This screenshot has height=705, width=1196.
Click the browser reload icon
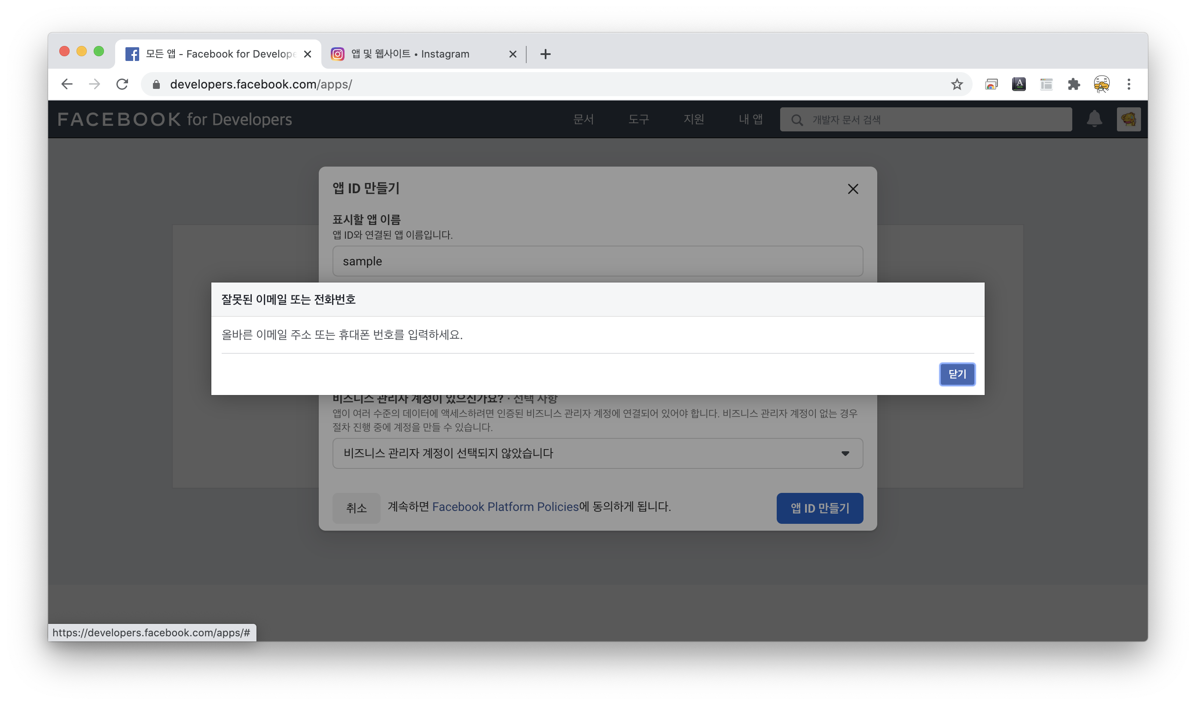tap(122, 85)
